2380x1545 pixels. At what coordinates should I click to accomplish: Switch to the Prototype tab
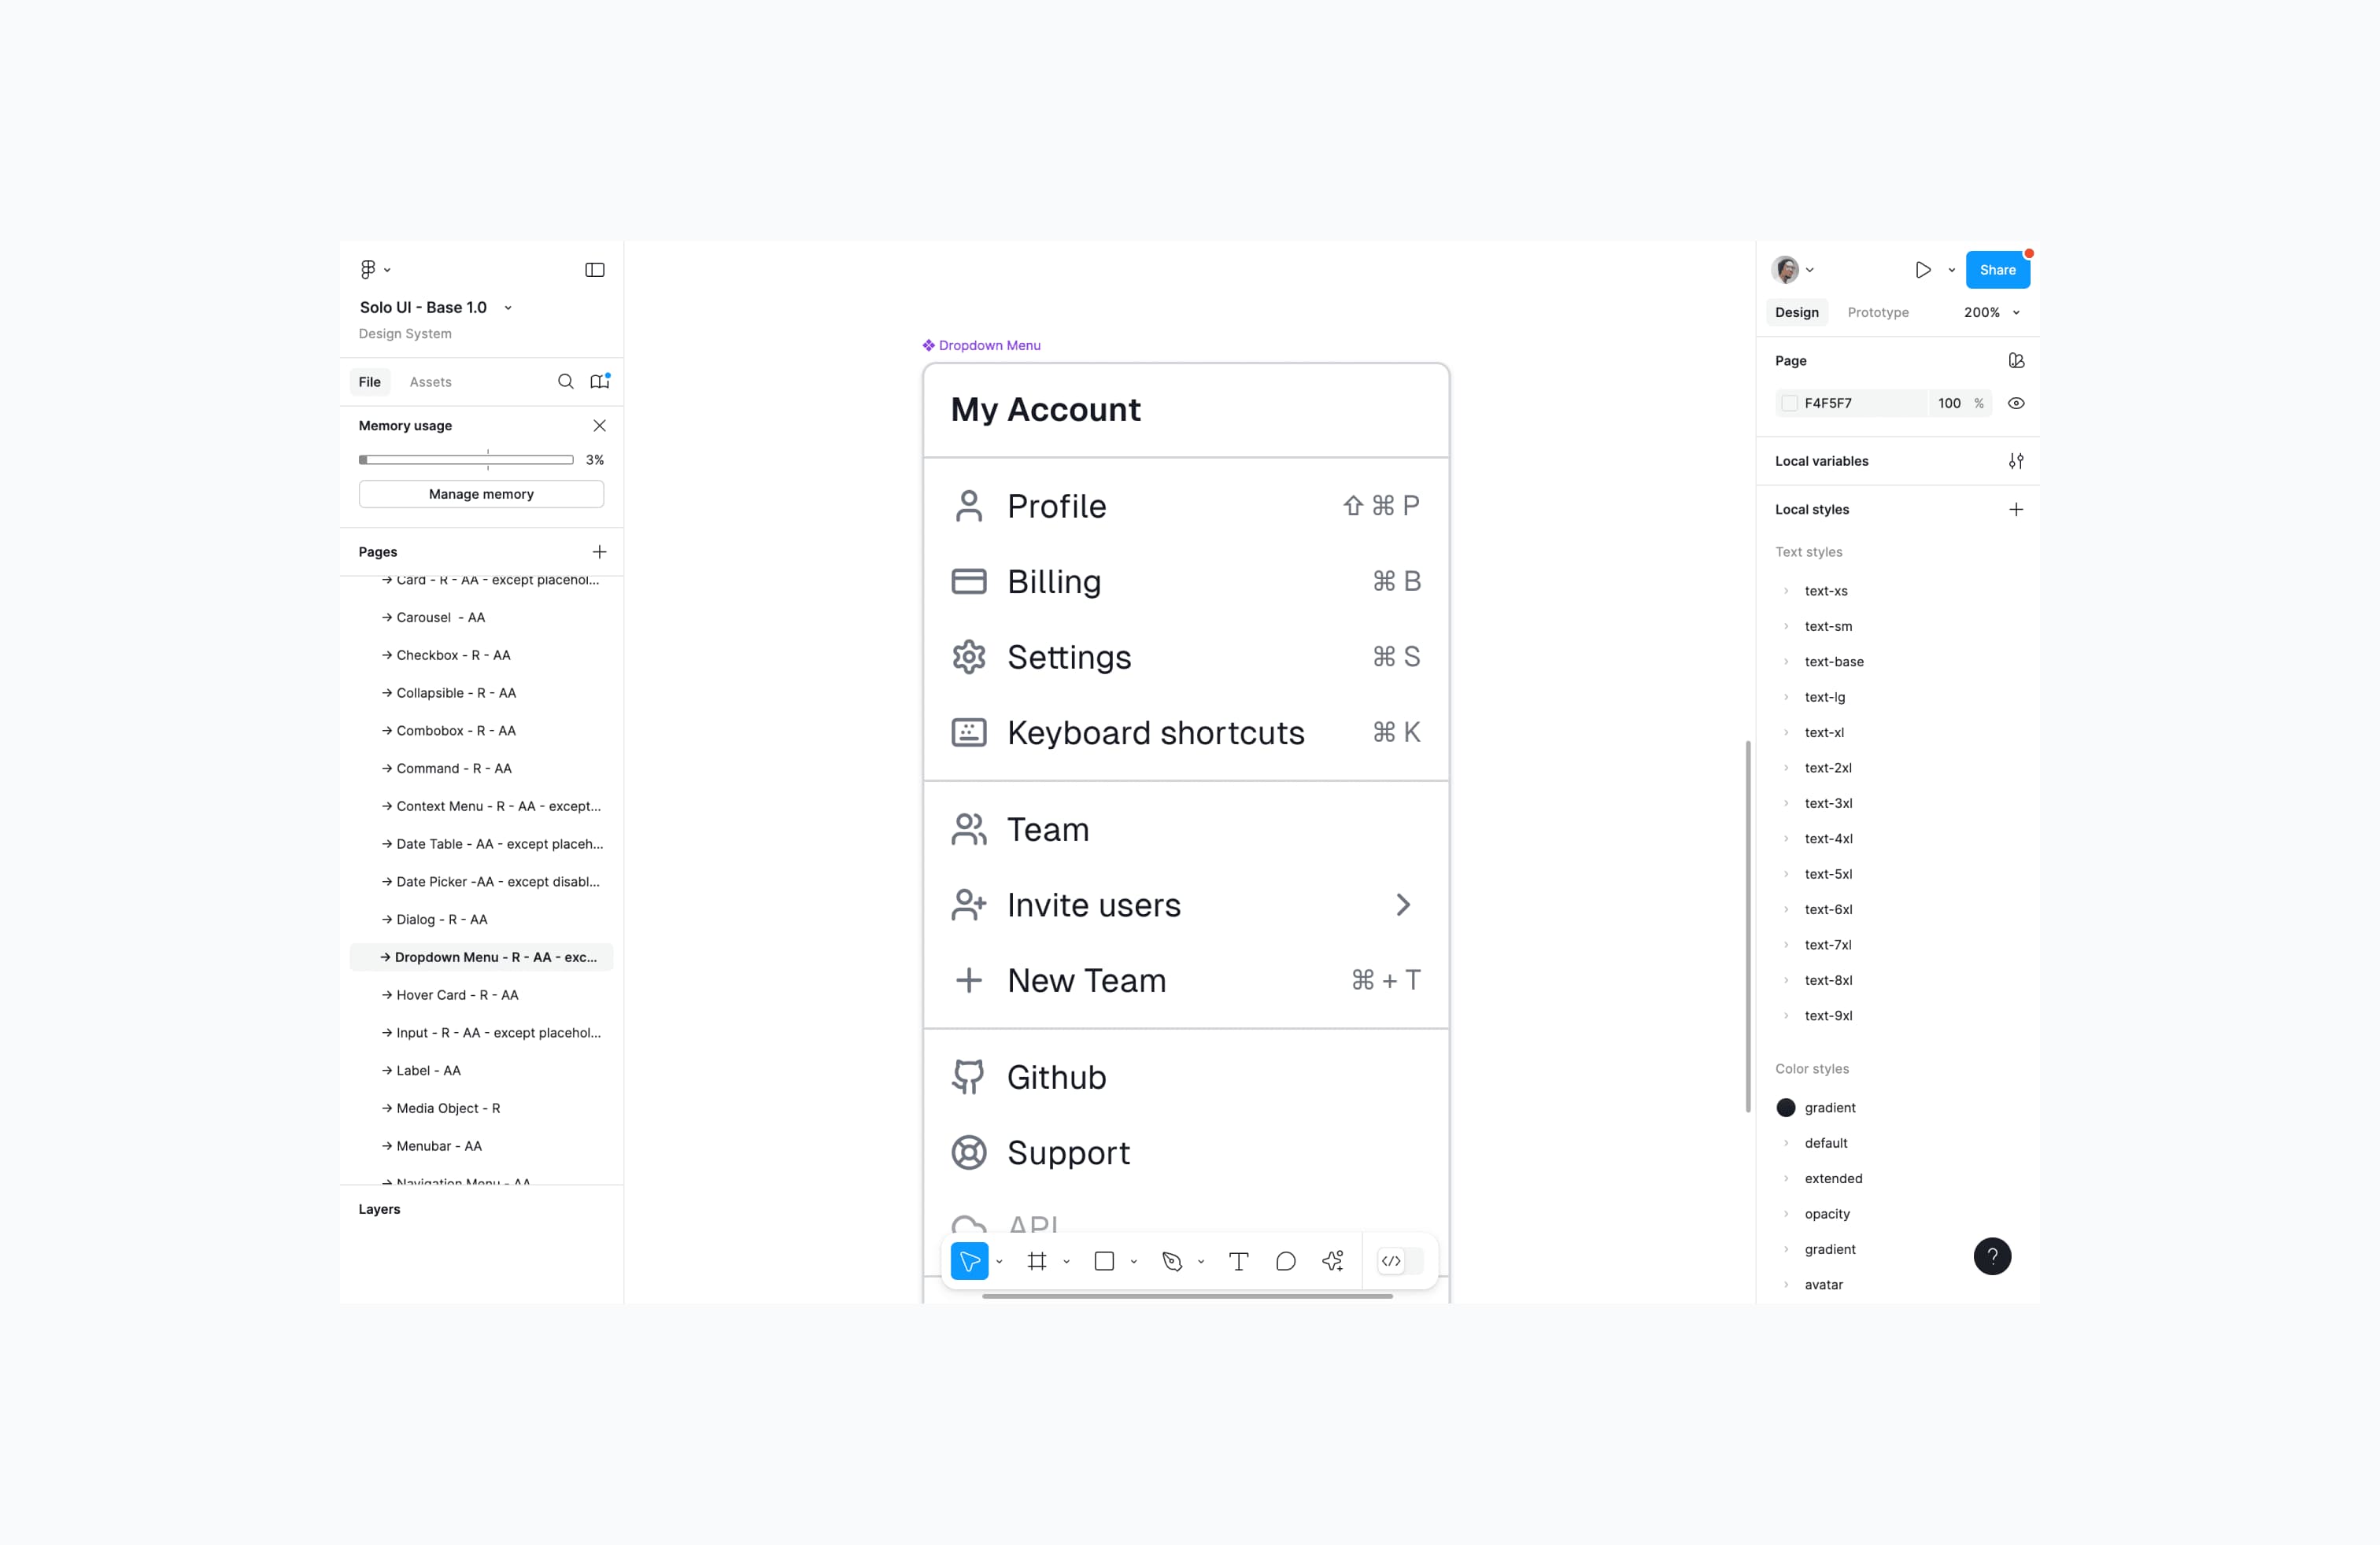[x=1877, y=313]
